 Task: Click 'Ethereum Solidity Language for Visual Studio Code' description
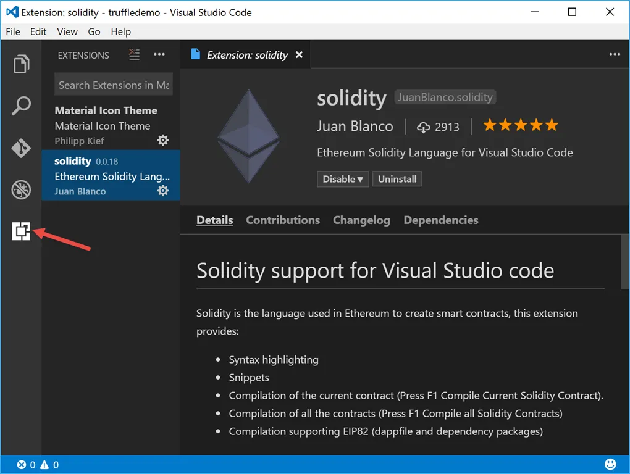tap(445, 153)
